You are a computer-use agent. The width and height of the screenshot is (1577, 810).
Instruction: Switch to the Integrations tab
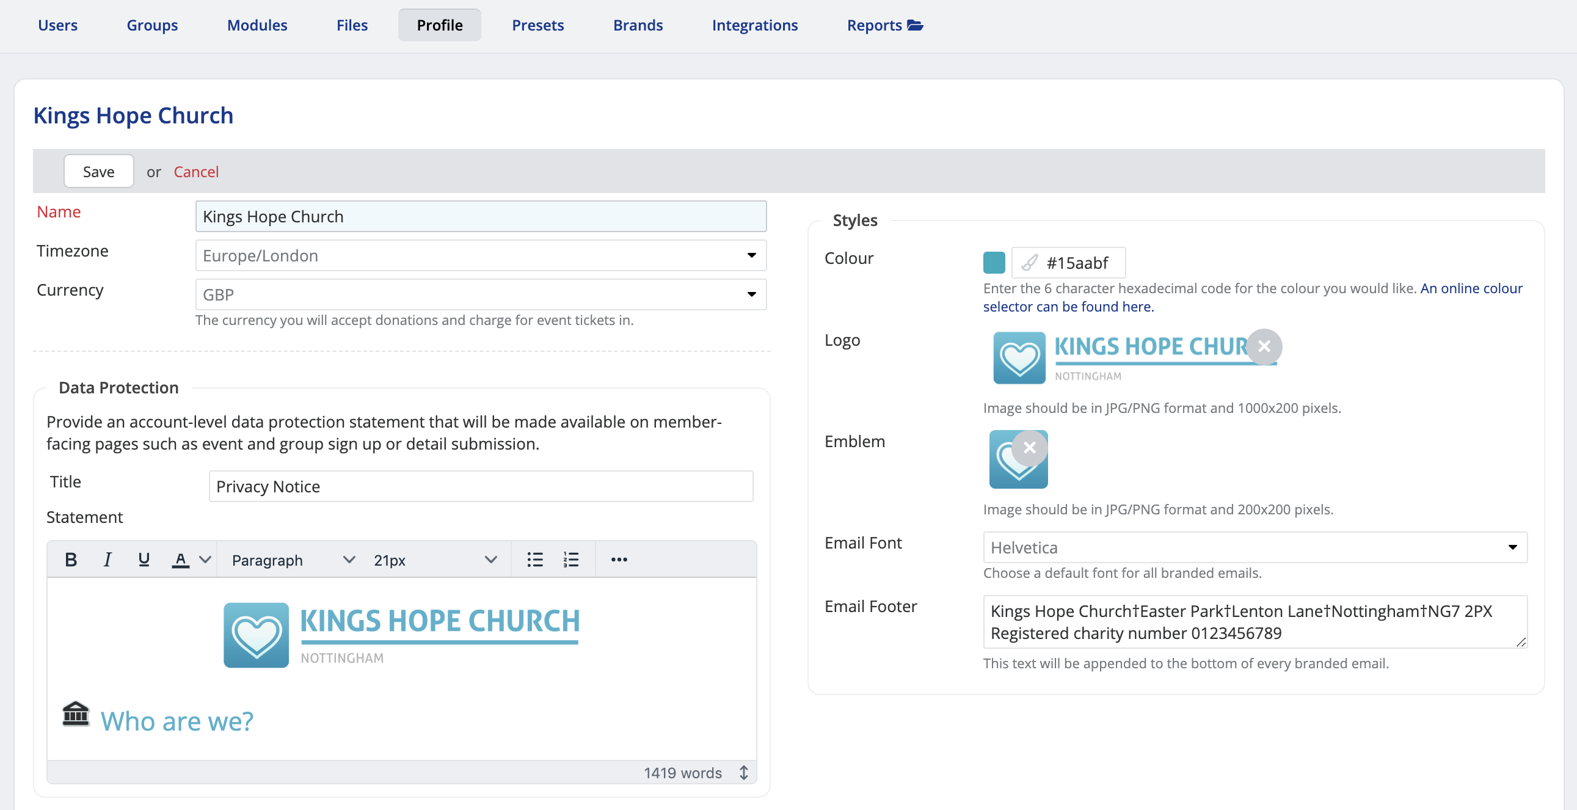tap(755, 25)
